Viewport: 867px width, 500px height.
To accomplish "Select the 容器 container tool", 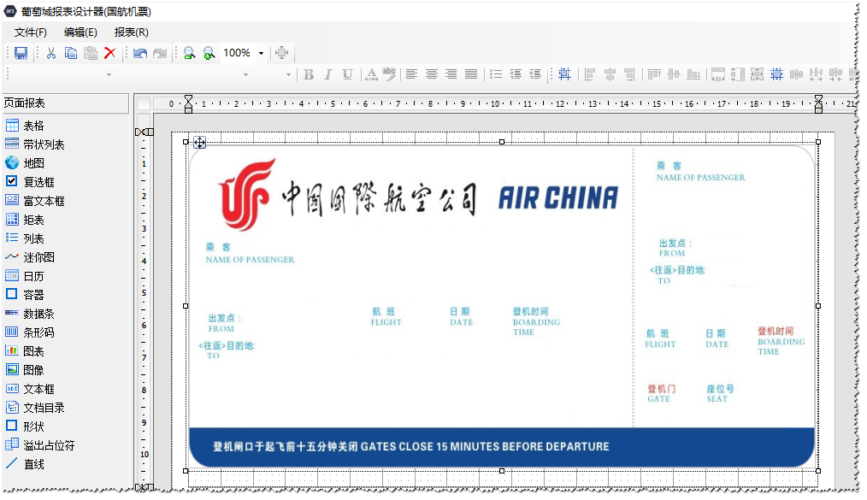I will (33, 295).
